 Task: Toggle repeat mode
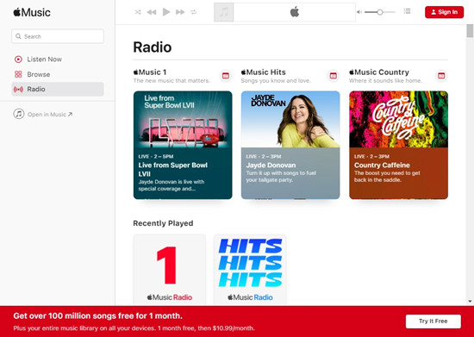pos(193,12)
